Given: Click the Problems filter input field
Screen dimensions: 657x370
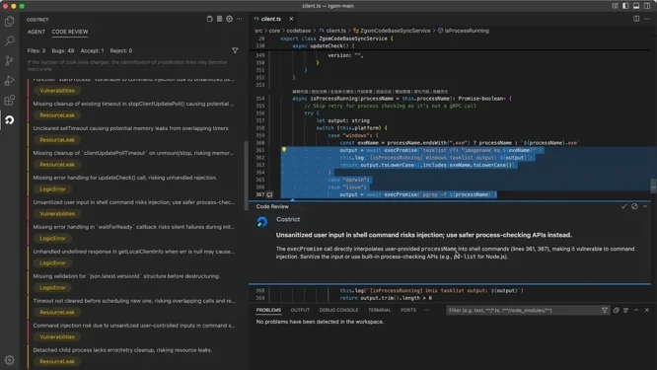Looking at the screenshot, I should [x=524, y=310].
